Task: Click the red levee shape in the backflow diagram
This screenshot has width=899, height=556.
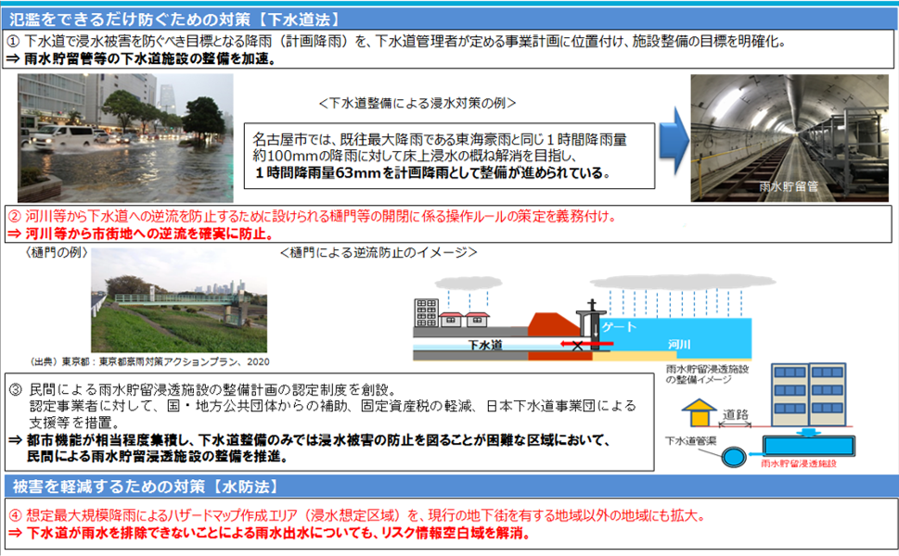Action: tap(553, 324)
